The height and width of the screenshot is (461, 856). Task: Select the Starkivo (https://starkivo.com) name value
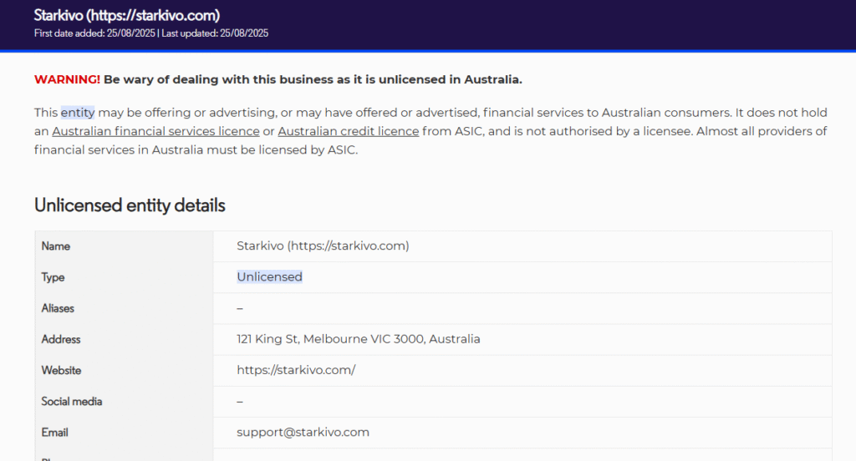pos(323,246)
